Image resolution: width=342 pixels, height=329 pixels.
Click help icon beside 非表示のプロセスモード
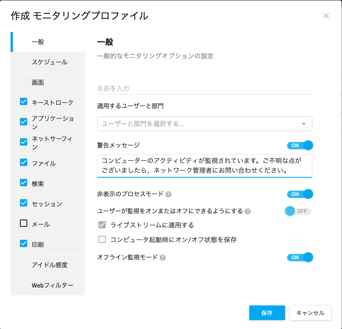pos(168,194)
